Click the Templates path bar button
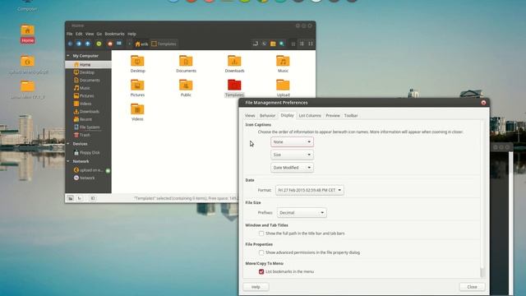 point(164,44)
